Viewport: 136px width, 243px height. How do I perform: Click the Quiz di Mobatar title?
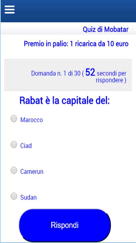[x=106, y=29]
